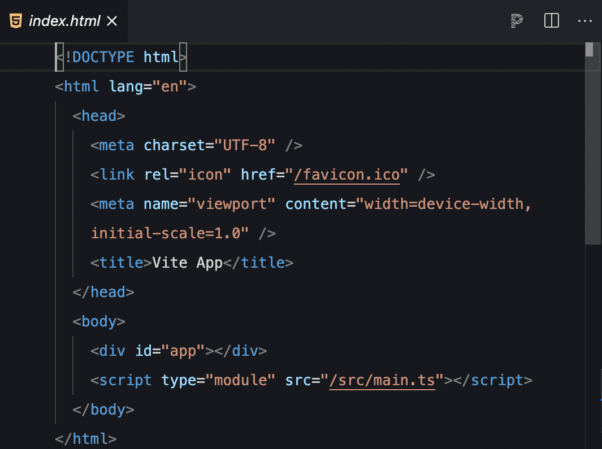Follow the /src/main.ts link
The height and width of the screenshot is (449, 602).
(x=382, y=380)
